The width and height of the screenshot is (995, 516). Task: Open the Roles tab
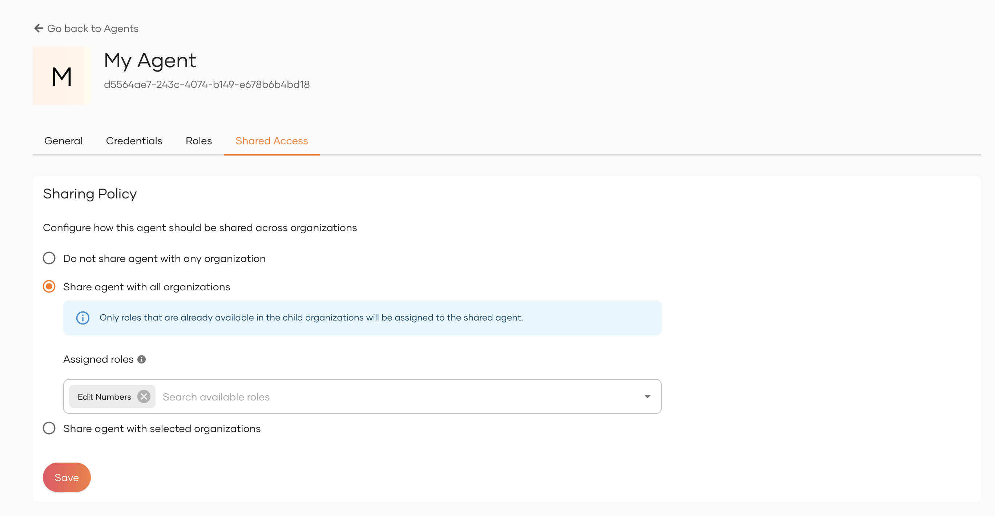198,141
